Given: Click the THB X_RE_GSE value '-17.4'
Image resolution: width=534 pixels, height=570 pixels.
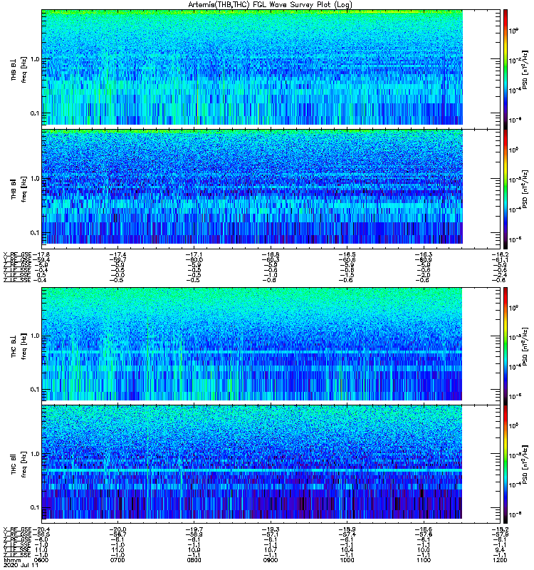Looking at the screenshot, I should [117, 255].
